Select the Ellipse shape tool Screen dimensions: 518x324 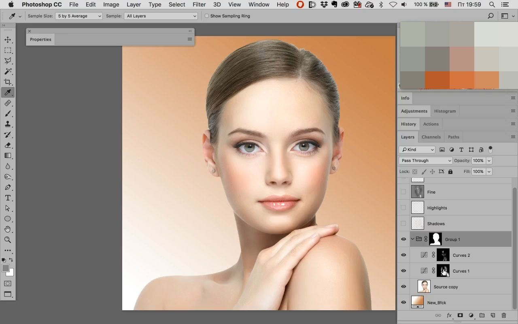[x=8, y=219]
